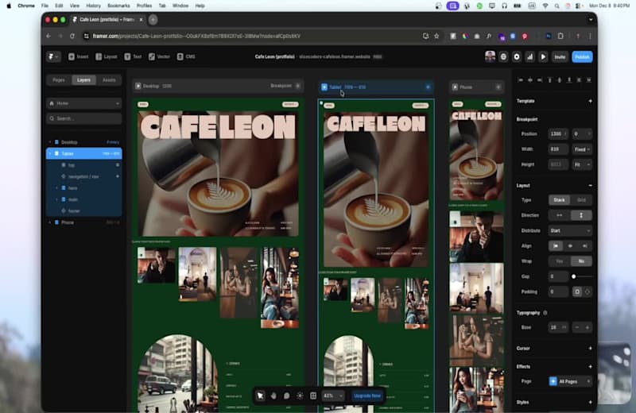Viewport: 636px width, 413px height.
Task: Select the Text tool
Action: tap(133, 56)
